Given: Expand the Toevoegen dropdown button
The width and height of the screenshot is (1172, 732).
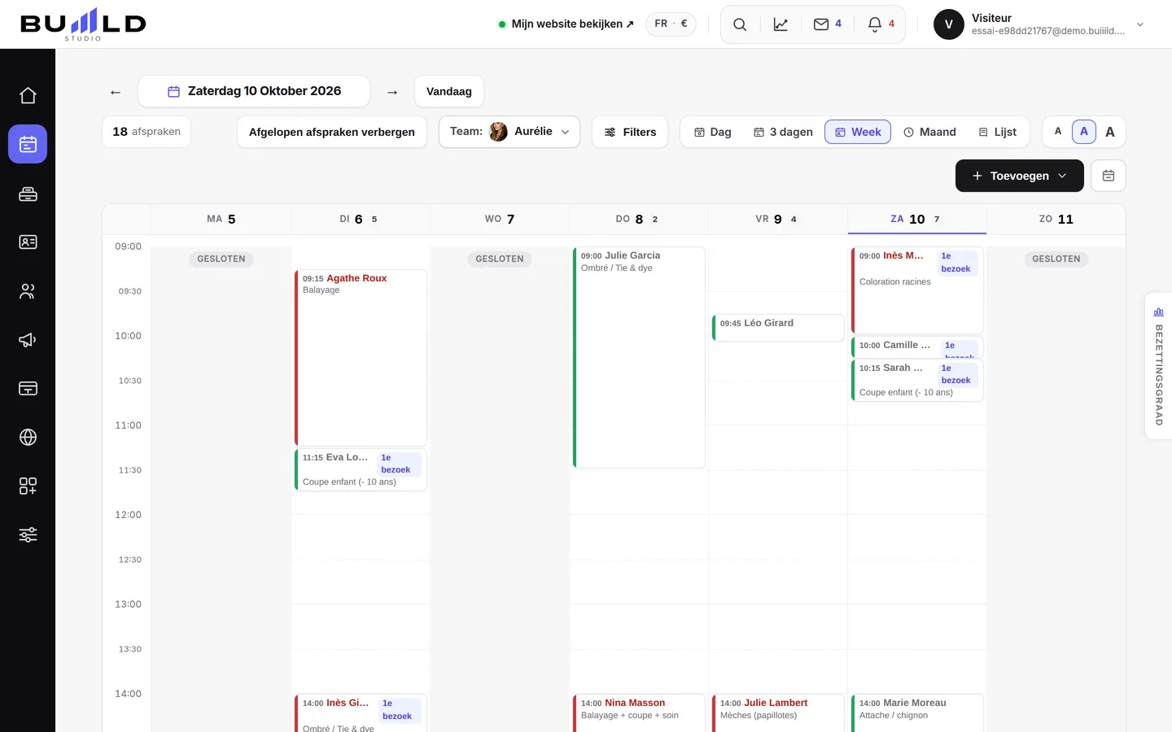Looking at the screenshot, I should (1020, 176).
